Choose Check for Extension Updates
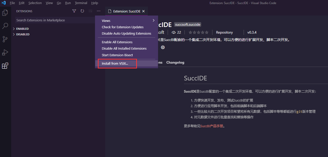328x157 pixels. pos(127,27)
